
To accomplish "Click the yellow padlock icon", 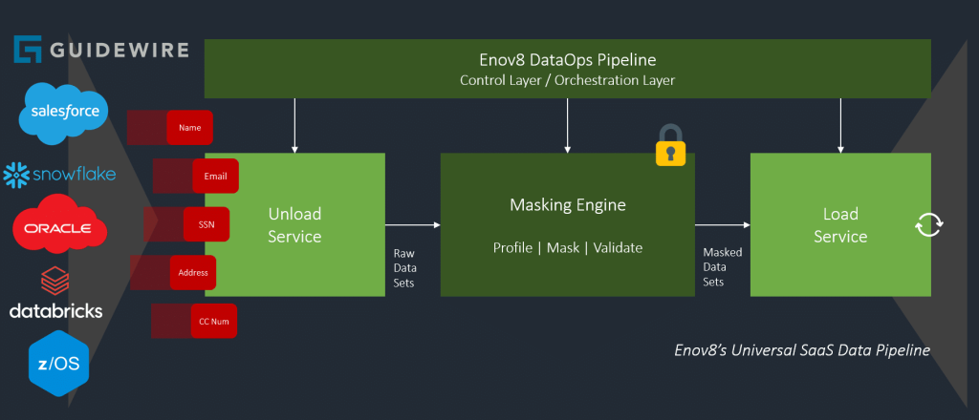I will [670, 145].
